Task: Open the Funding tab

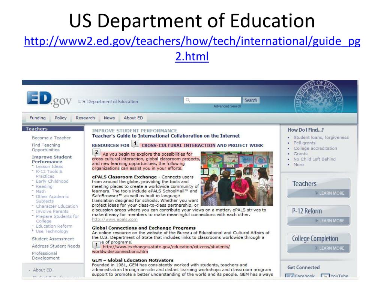Action: (x=37, y=118)
